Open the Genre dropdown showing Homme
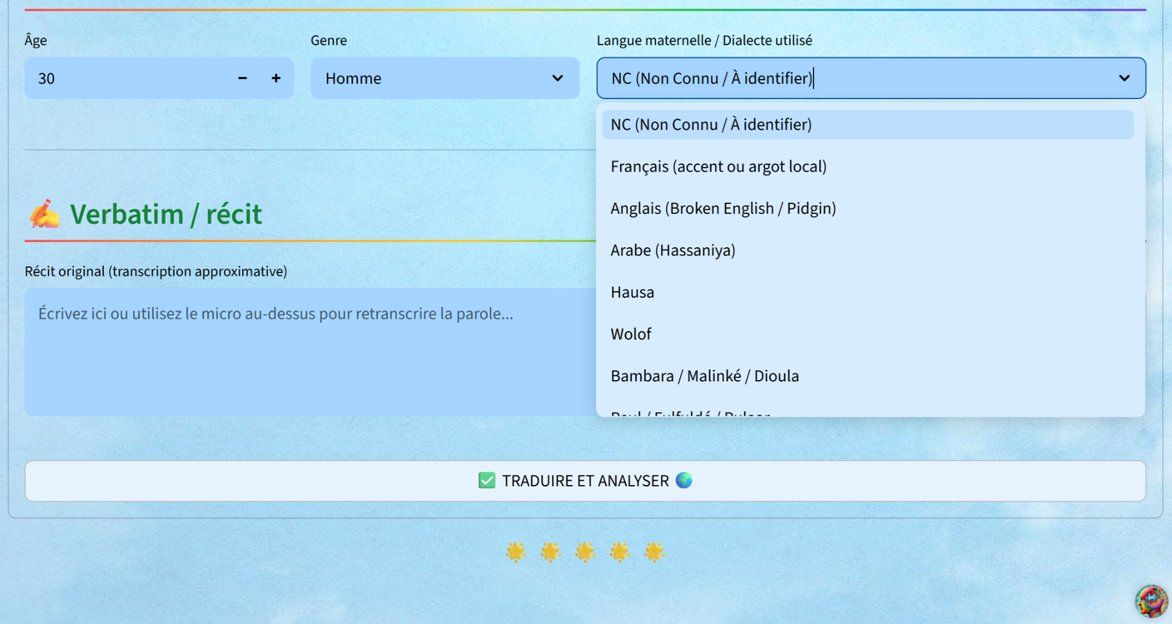The height and width of the screenshot is (624, 1172). point(445,78)
